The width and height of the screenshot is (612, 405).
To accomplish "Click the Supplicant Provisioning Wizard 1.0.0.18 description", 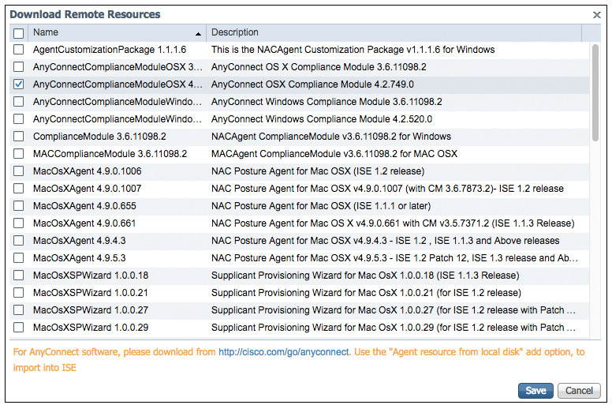I will (x=365, y=276).
